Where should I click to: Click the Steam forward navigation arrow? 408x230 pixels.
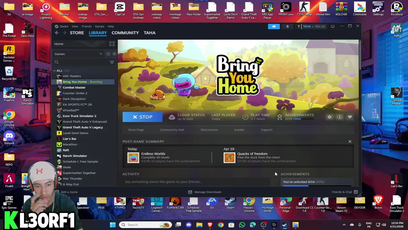point(64,33)
